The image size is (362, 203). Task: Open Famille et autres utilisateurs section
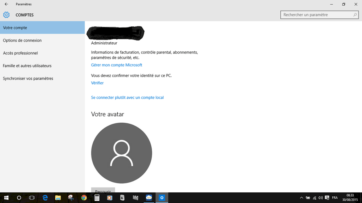point(27,66)
